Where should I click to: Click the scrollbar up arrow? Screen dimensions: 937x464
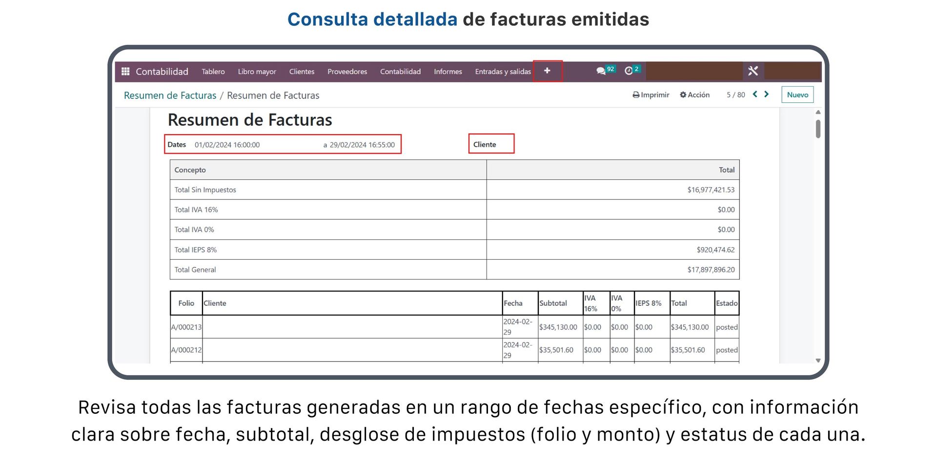pos(818,112)
